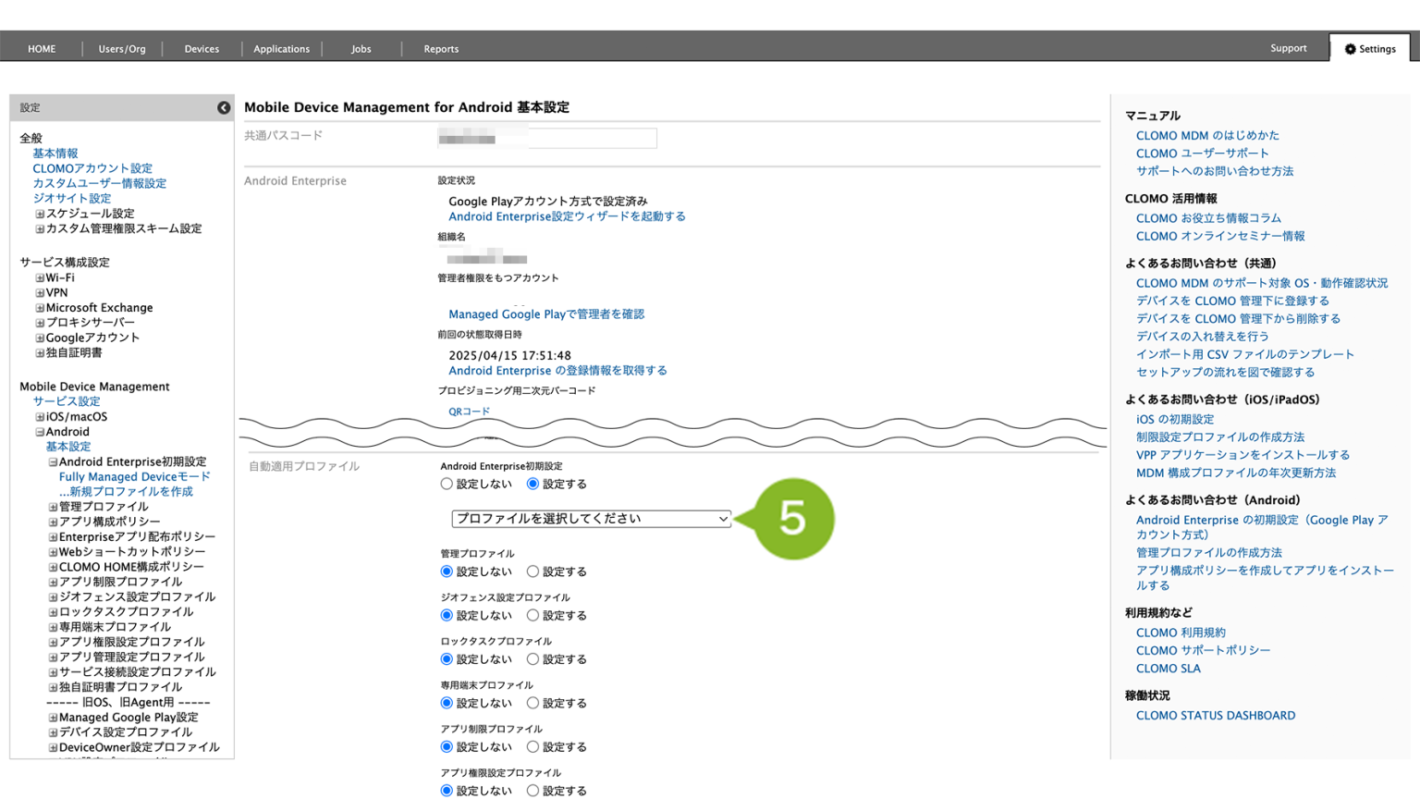Open the プロファイルを選択してください dropdown
Screen dimensions: 1420x799
tap(592, 519)
